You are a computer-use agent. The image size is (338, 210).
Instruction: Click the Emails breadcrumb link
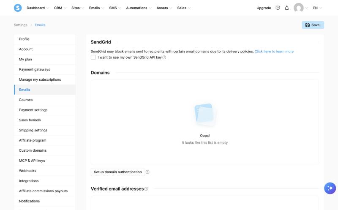(x=40, y=25)
